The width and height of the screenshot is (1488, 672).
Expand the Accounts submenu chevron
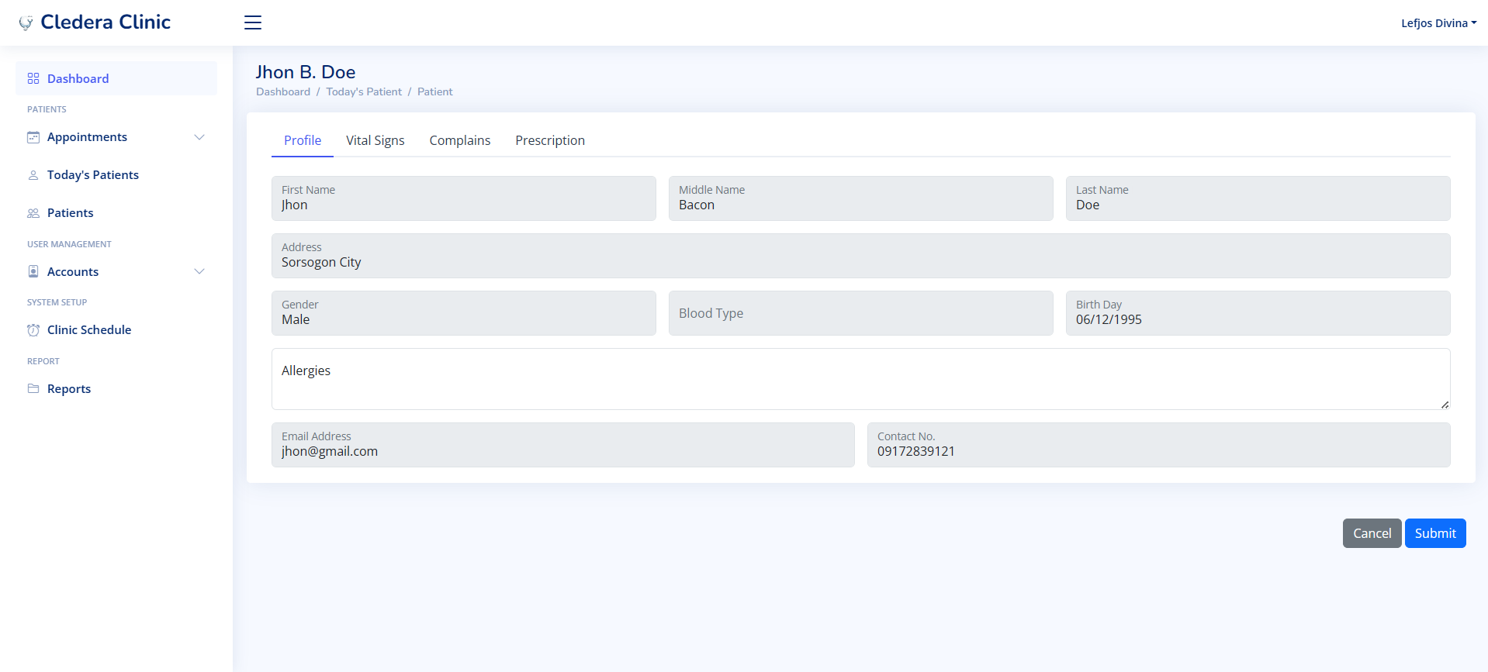click(199, 271)
